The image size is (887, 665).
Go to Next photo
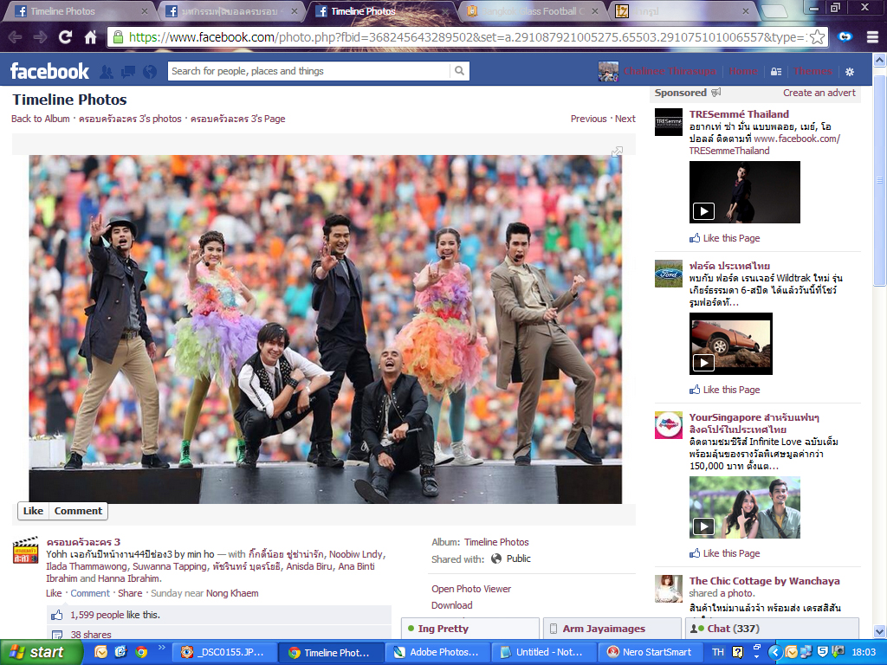click(x=625, y=119)
